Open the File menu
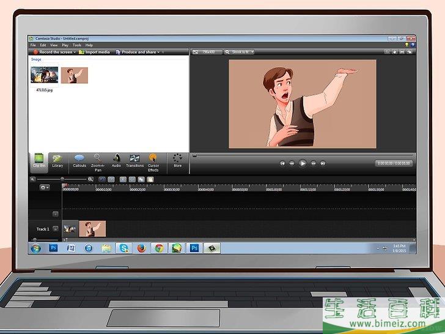Screen dimensions: 445x334 33,45
